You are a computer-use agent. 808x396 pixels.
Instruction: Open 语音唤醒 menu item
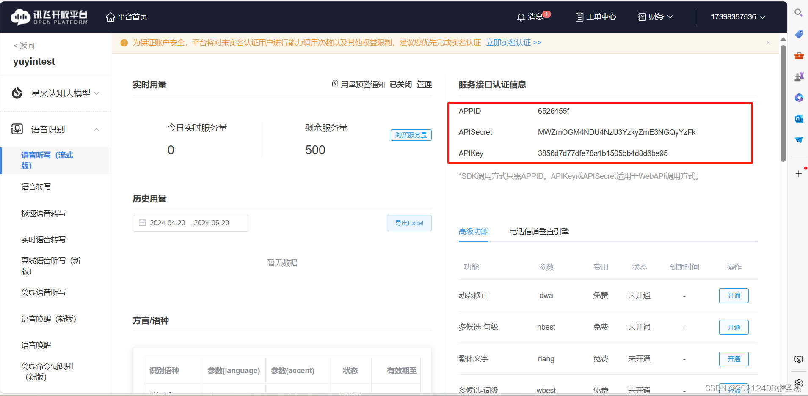(36, 345)
